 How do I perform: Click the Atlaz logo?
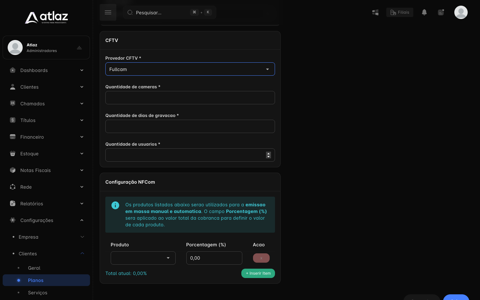[x=46, y=17]
